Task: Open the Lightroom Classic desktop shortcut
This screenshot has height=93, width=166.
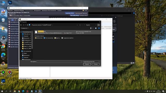Action: tap(3, 82)
